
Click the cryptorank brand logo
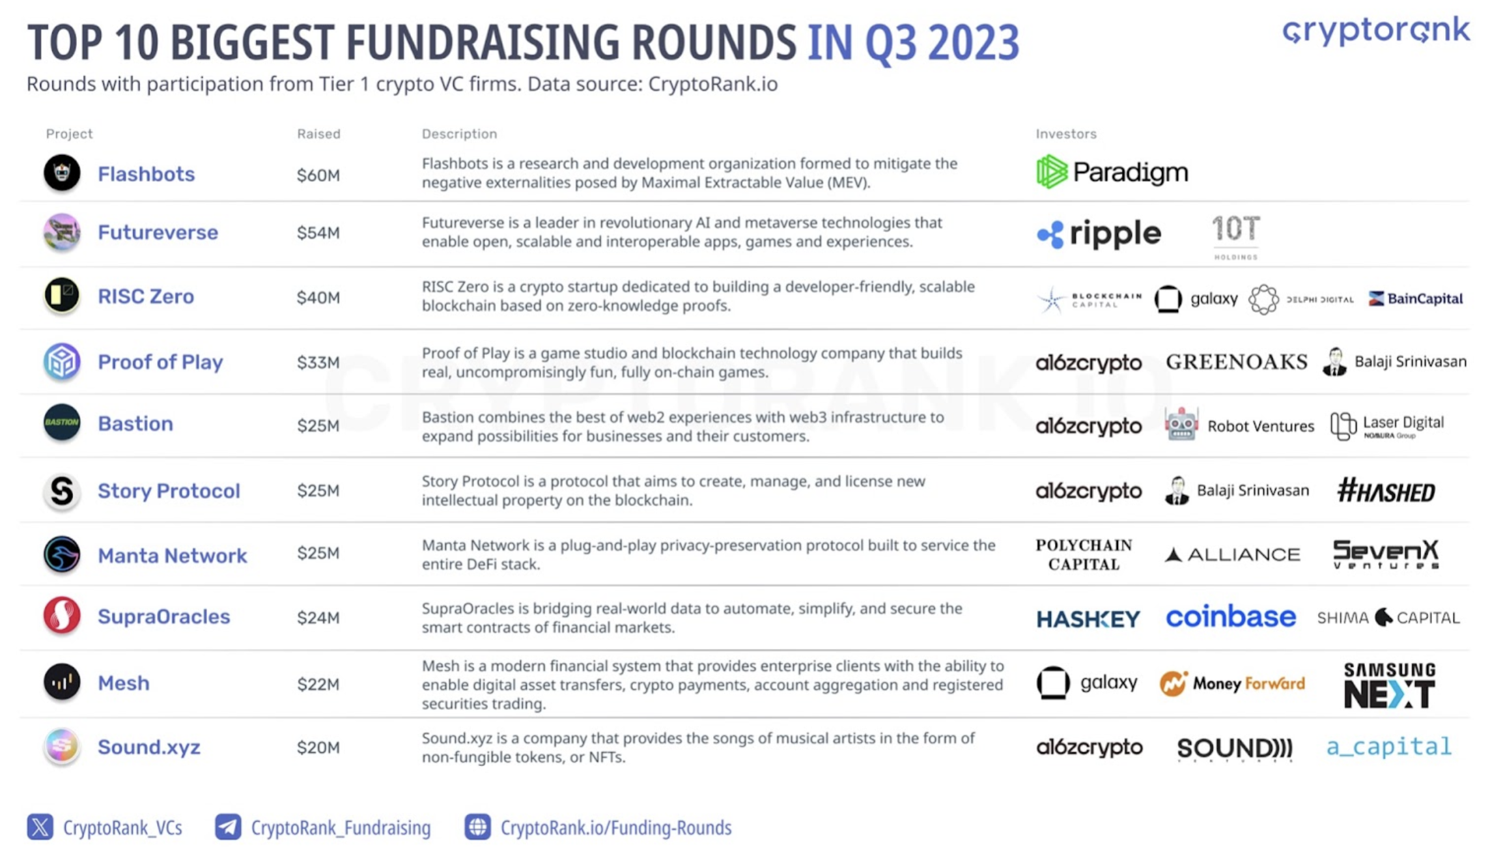click(x=1376, y=31)
